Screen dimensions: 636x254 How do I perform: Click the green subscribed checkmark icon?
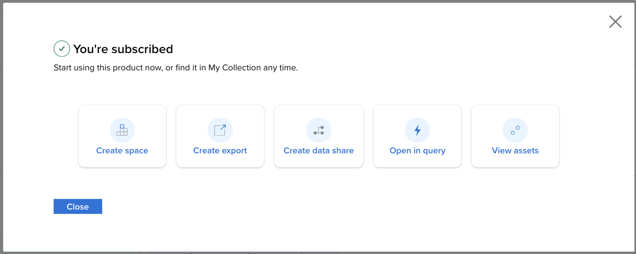point(62,49)
